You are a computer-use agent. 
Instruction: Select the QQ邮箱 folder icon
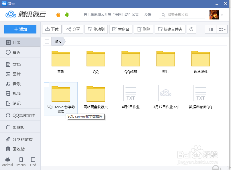[130, 59]
